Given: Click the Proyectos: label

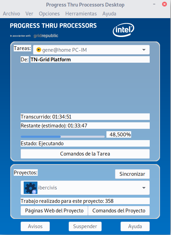Looking at the screenshot, I should pos(26,173).
